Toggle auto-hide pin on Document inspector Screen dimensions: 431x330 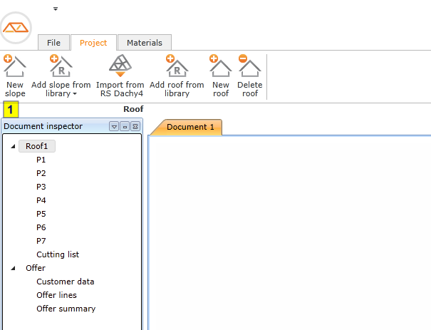(x=124, y=126)
